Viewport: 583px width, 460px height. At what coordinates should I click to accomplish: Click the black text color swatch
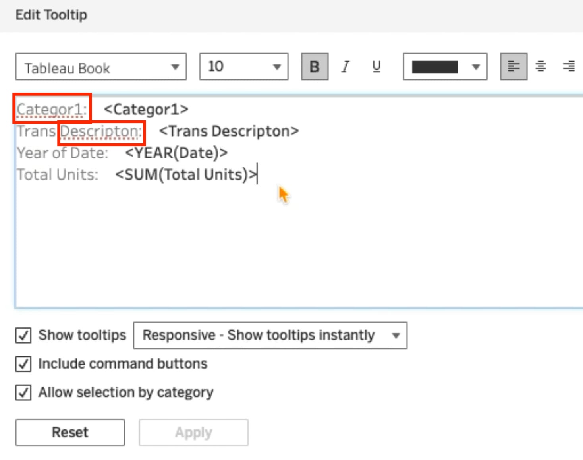click(434, 67)
